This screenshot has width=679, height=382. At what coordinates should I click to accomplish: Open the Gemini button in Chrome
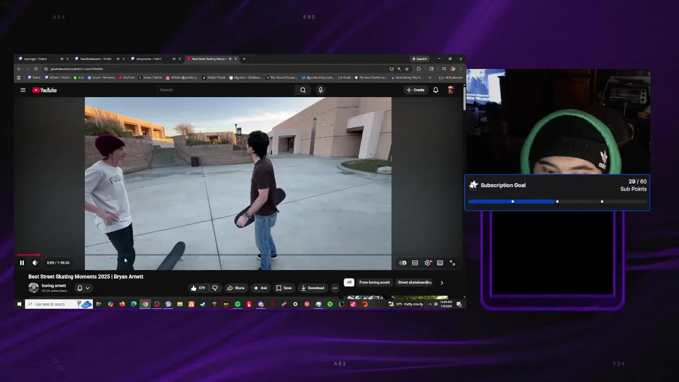click(x=420, y=59)
